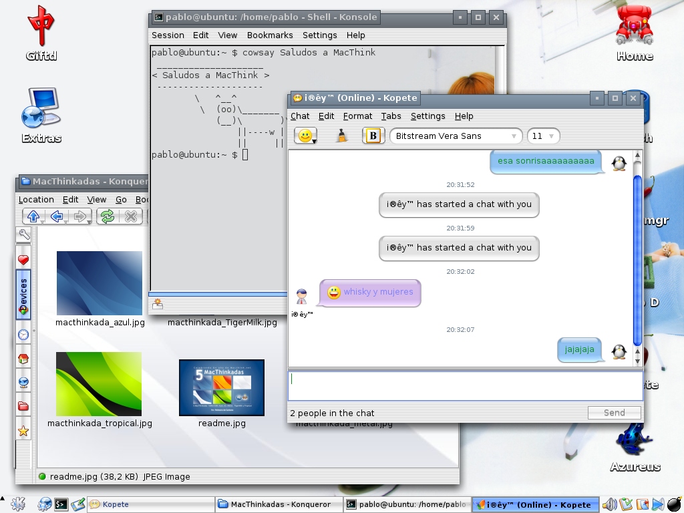
Task: Open the Settings menu in Konsole
Action: (x=320, y=35)
